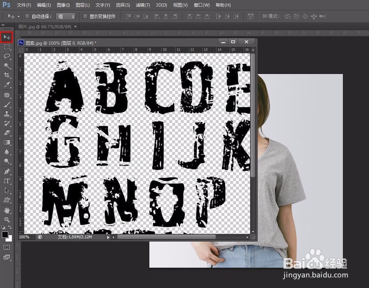Open the 编辑(E) menu

[44, 5]
